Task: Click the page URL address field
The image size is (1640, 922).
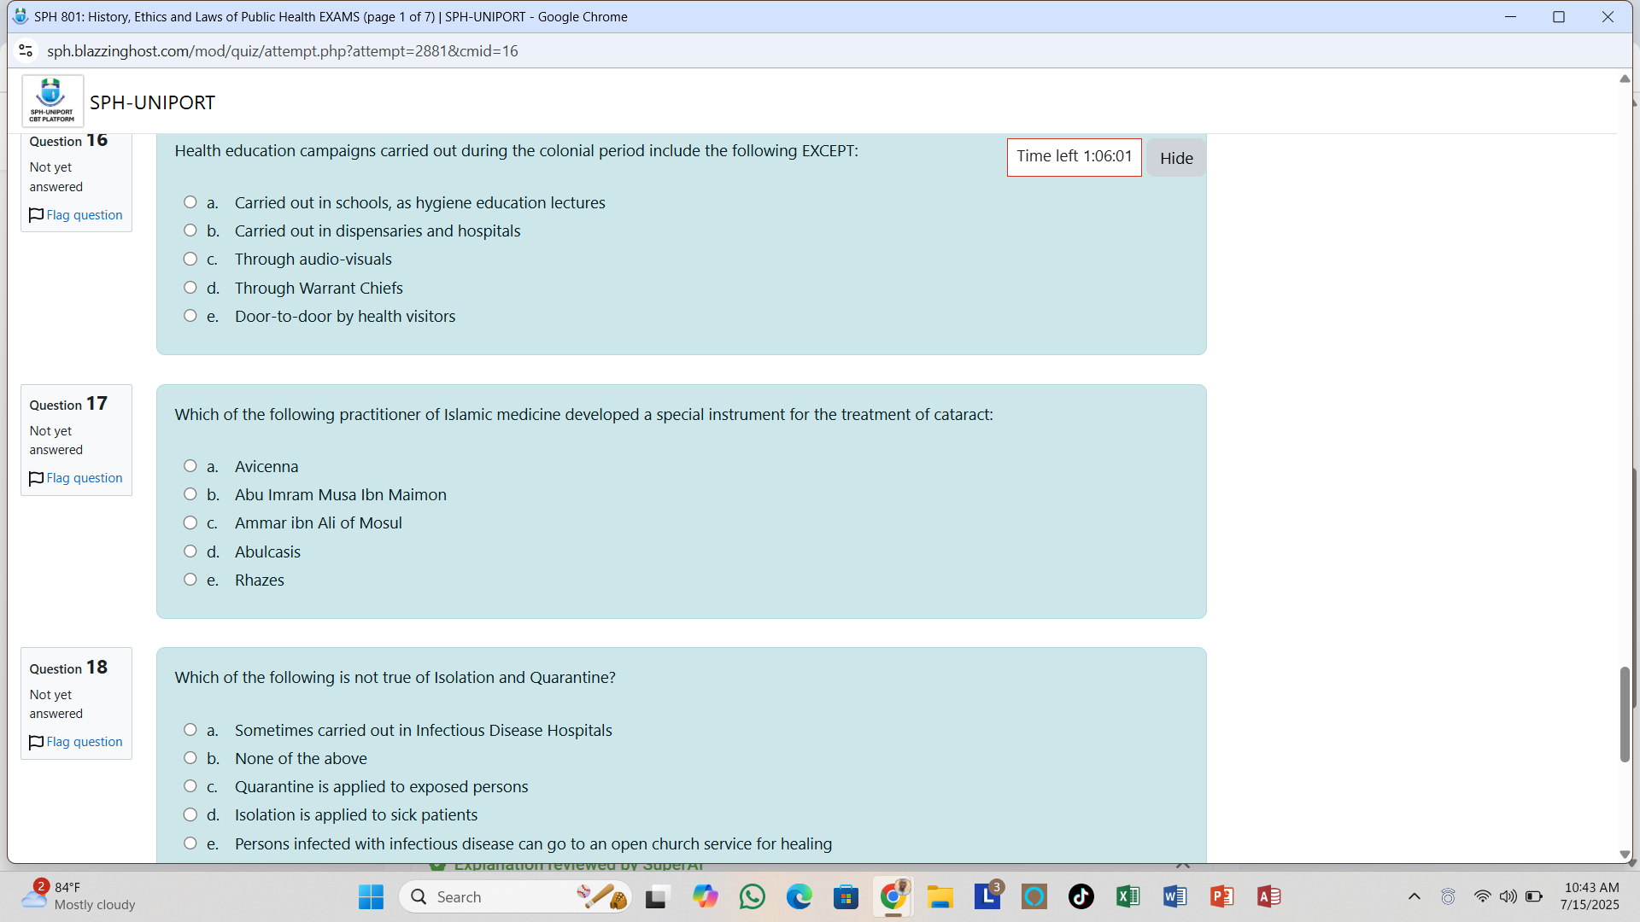Action: coord(282,51)
